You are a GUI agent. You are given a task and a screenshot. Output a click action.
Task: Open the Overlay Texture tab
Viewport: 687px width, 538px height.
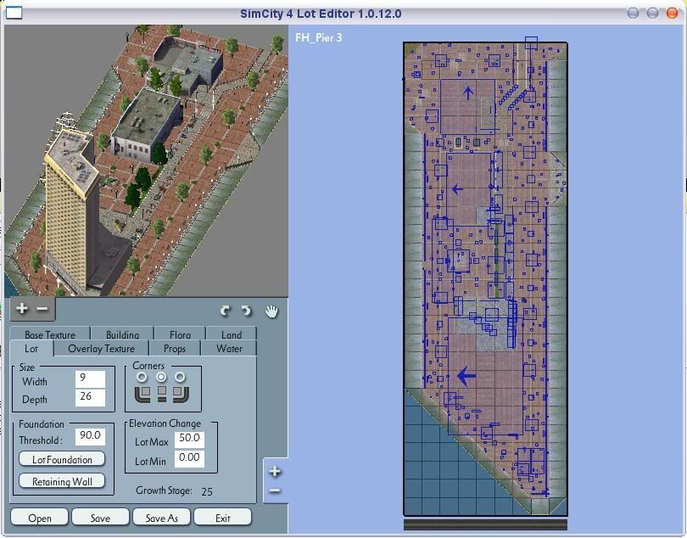click(x=101, y=349)
